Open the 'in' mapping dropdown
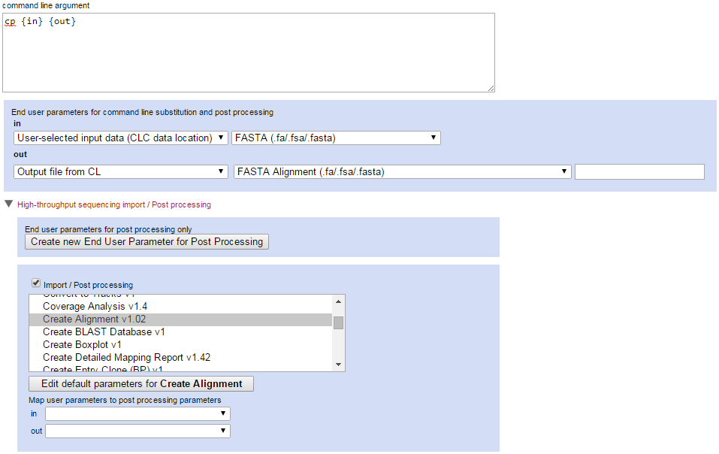The height and width of the screenshot is (454, 719). [x=224, y=413]
